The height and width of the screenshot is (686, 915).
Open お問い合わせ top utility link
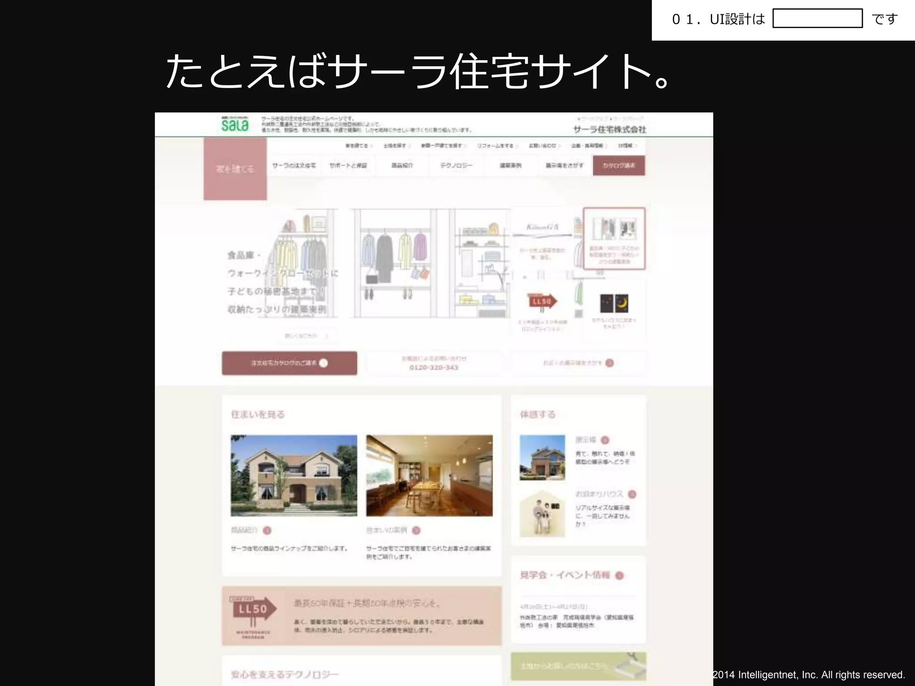tap(544, 146)
